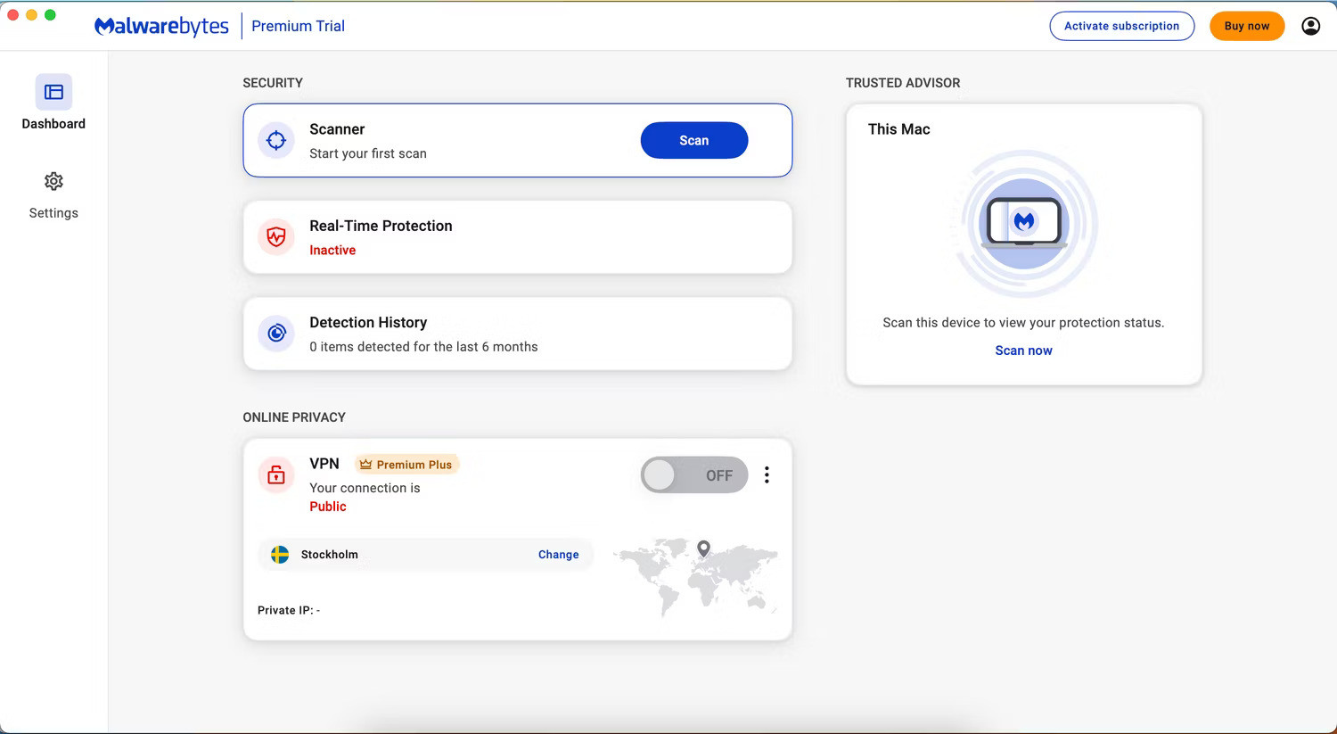Click the location pin on the world map
1337x734 pixels.
(x=703, y=548)
